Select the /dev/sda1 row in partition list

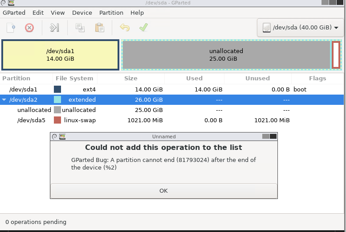[172, 89]
